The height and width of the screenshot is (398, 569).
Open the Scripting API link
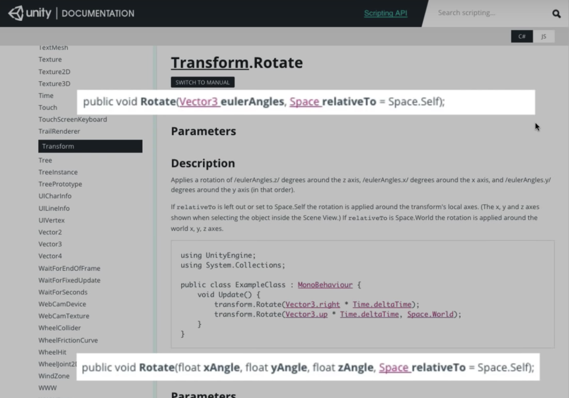(386, 13)
